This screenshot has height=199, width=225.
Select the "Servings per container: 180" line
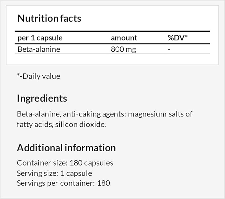coord(63,183)
